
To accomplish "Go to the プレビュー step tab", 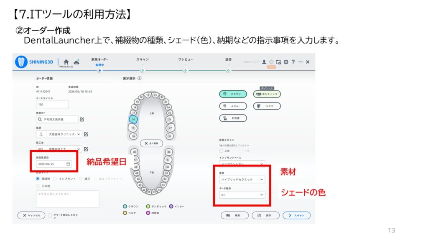I will tap(185, 59).
